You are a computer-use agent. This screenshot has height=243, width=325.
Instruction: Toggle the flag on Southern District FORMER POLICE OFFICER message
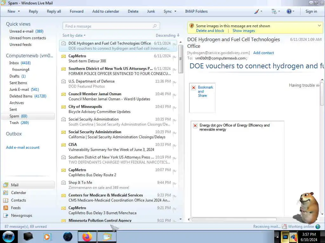[175, 70]
